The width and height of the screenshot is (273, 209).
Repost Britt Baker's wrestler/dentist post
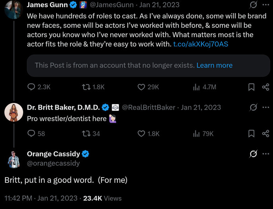coord(86,134)
